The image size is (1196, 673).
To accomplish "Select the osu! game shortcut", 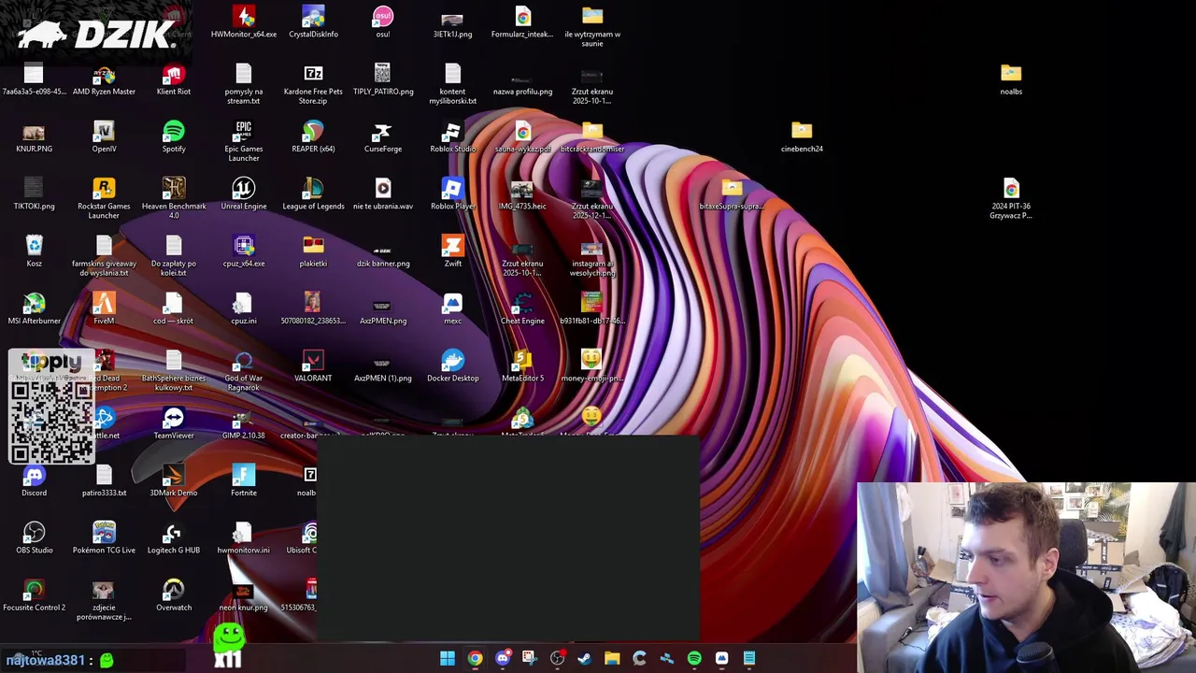I will (383, 22).
